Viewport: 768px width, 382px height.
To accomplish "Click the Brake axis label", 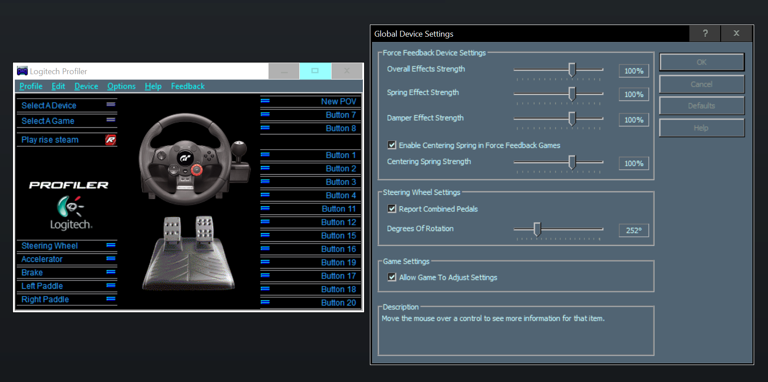I will pos(32,273).
